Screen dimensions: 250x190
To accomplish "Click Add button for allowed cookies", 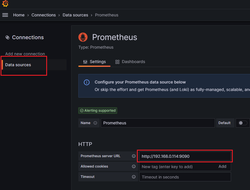I will (222, 166).
